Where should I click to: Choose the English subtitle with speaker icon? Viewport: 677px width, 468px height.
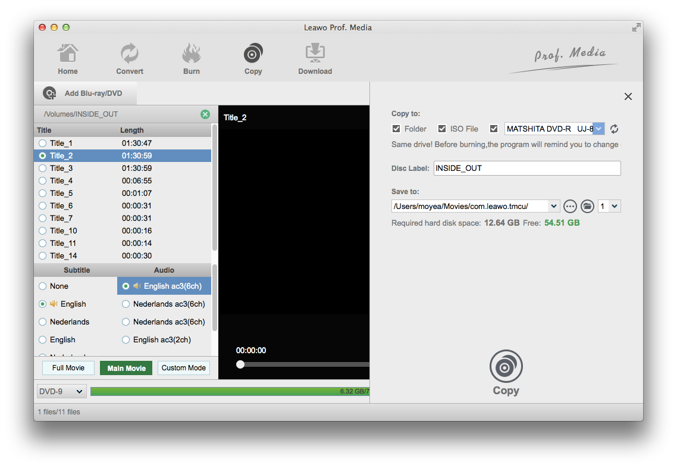(x=42, y=304)
